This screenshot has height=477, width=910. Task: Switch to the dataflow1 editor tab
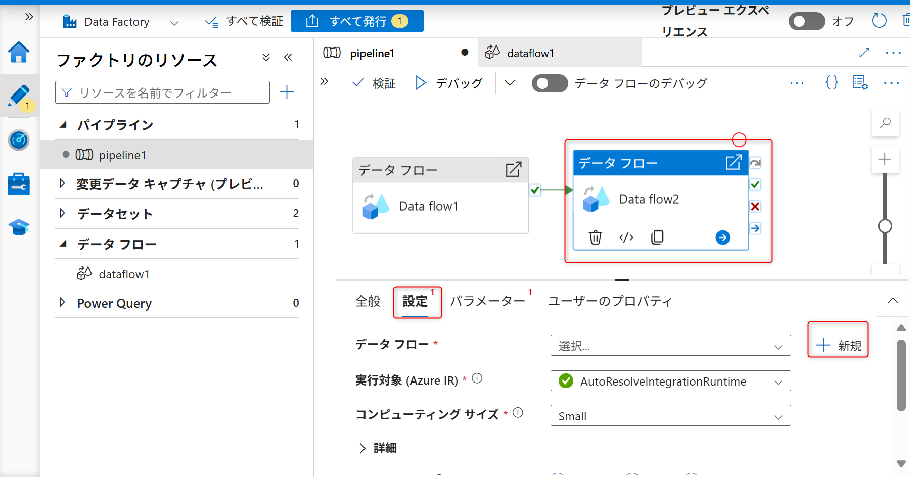click(x=530, y=53)
